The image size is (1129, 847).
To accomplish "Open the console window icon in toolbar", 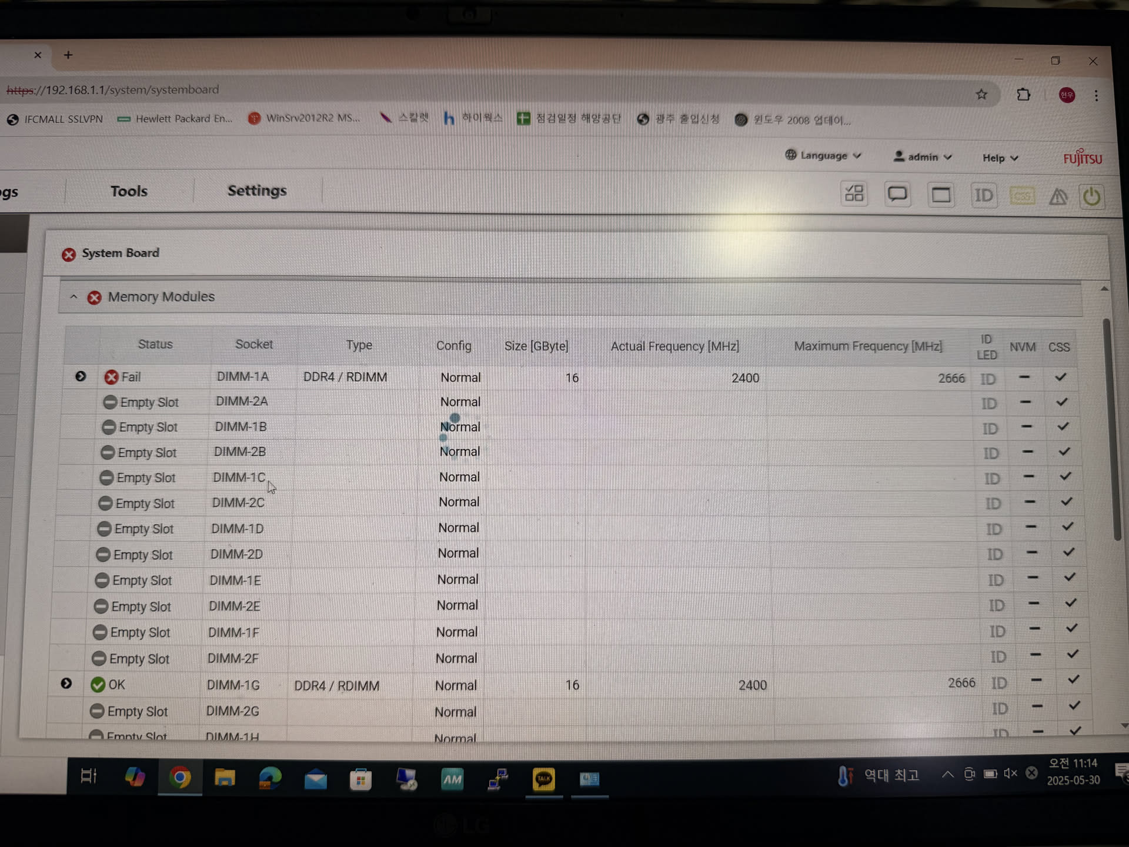I will point(941,195).
